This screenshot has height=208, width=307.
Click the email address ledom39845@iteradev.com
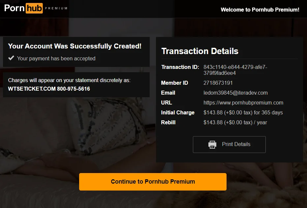[235, 93]
